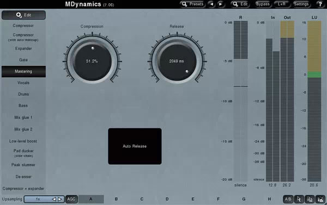The width and height of the screenshot is (327, 205).
Task: Select preset slot B
Action: 117,199
